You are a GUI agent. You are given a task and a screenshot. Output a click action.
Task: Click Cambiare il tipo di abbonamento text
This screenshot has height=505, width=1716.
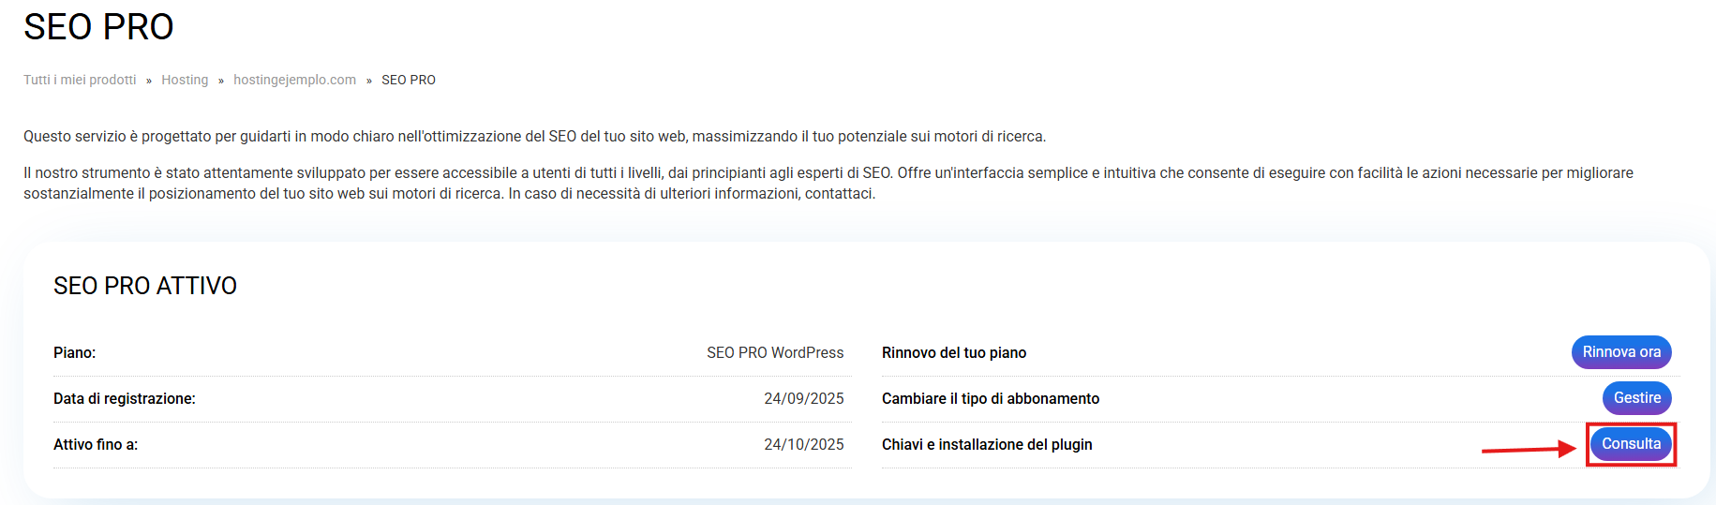(x=990, y=399)
